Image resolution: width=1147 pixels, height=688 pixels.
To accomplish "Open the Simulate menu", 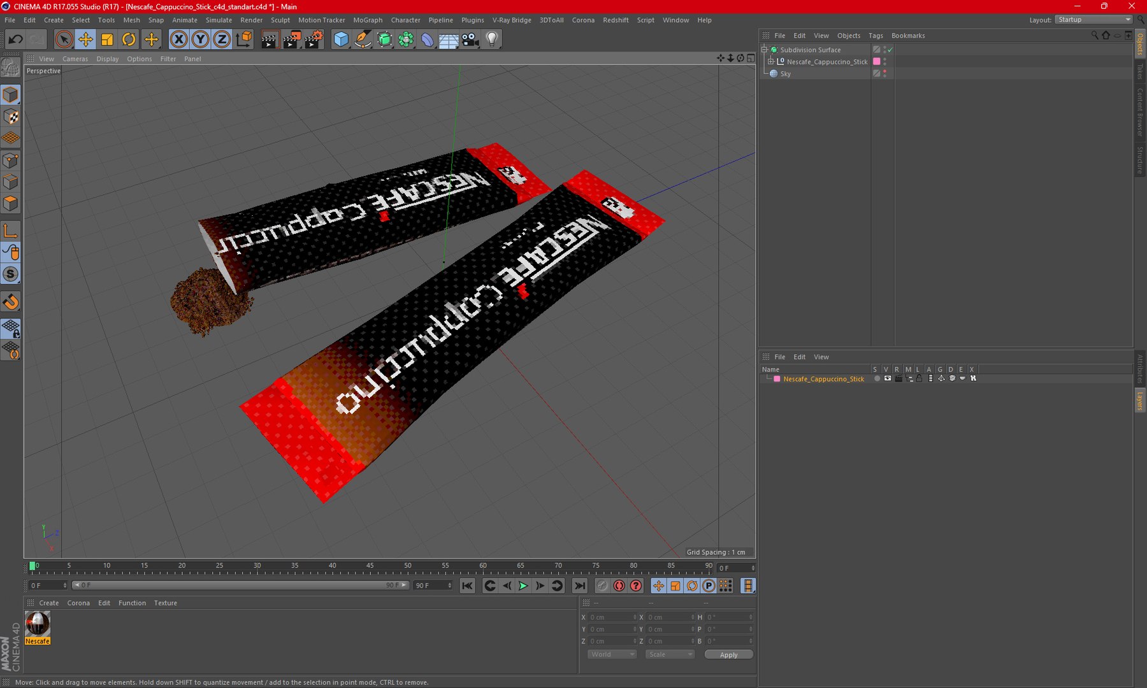I will pyautogui.click(x=219, y=20).
